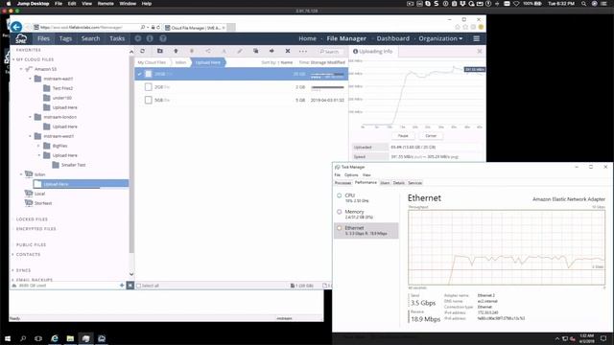
Task: Open Task Manager Services tab
Action: click(x=415, y=183)
